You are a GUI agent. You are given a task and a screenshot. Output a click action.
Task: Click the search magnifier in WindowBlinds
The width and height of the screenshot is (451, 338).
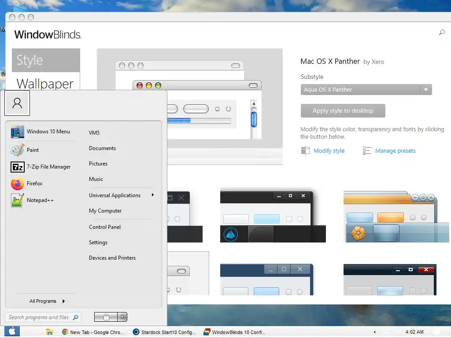point(442,33)
